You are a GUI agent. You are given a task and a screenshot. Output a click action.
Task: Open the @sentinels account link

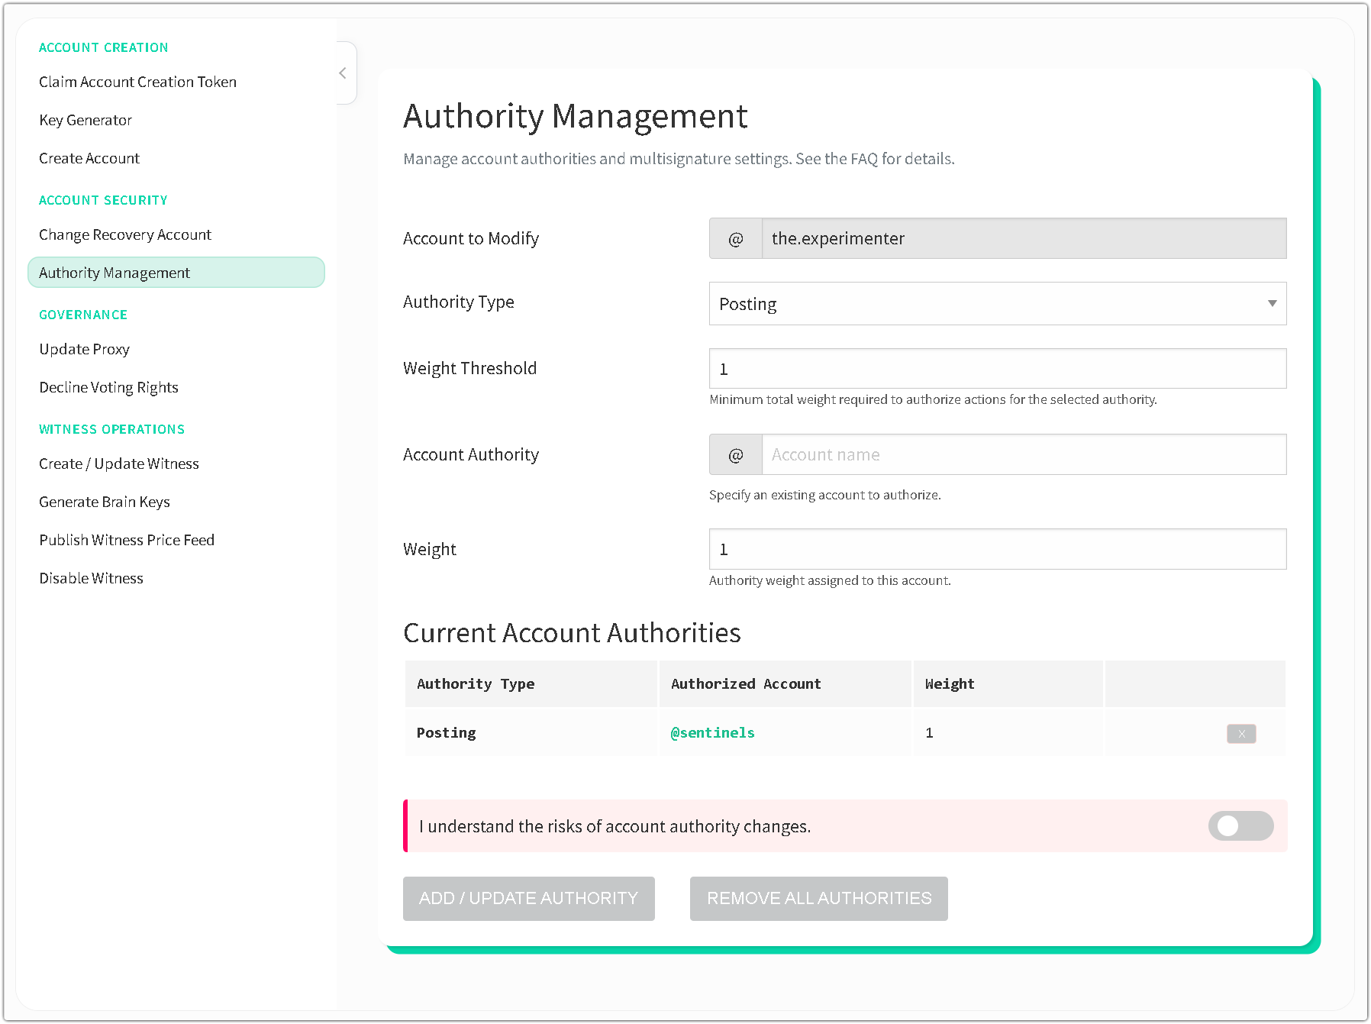click(712, 733)
